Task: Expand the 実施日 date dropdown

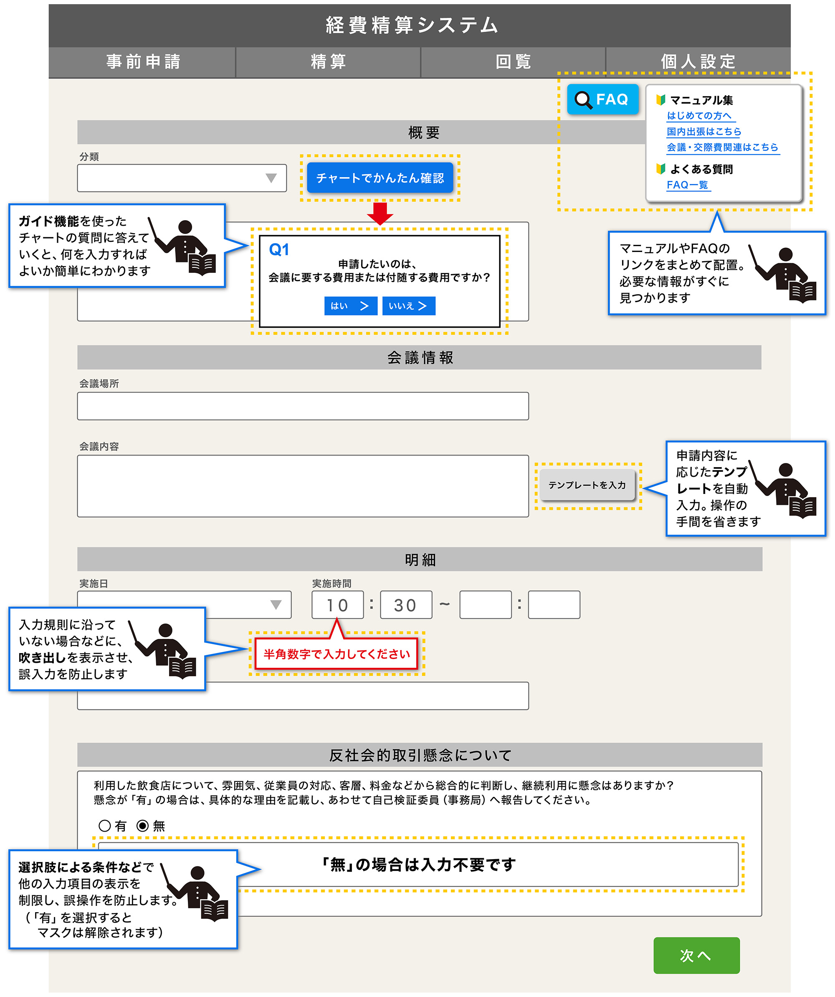Action: 276,604
